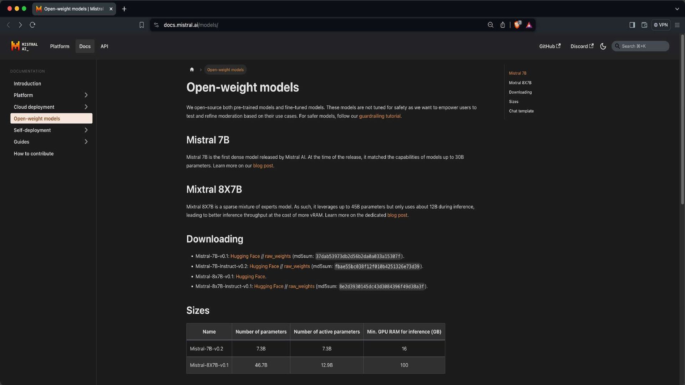Open Discord external link
Image resolution: width=685 pixels, height=385 pixels.
coord(582,46)
